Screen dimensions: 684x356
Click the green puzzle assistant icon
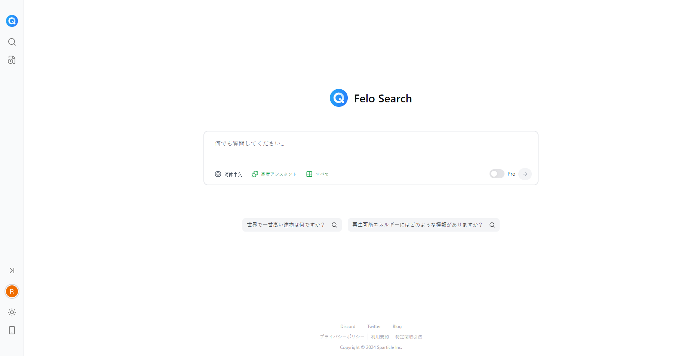pyautogui.click(x=255, y=174)
